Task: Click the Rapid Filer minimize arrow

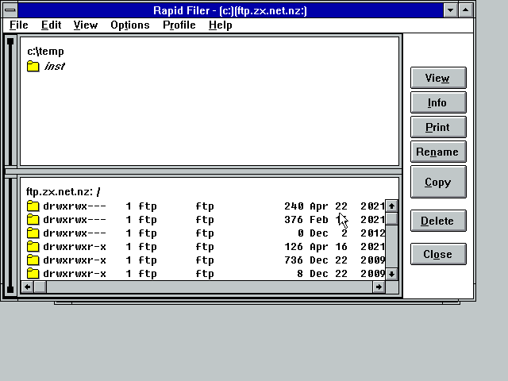Action: point(450,10)
